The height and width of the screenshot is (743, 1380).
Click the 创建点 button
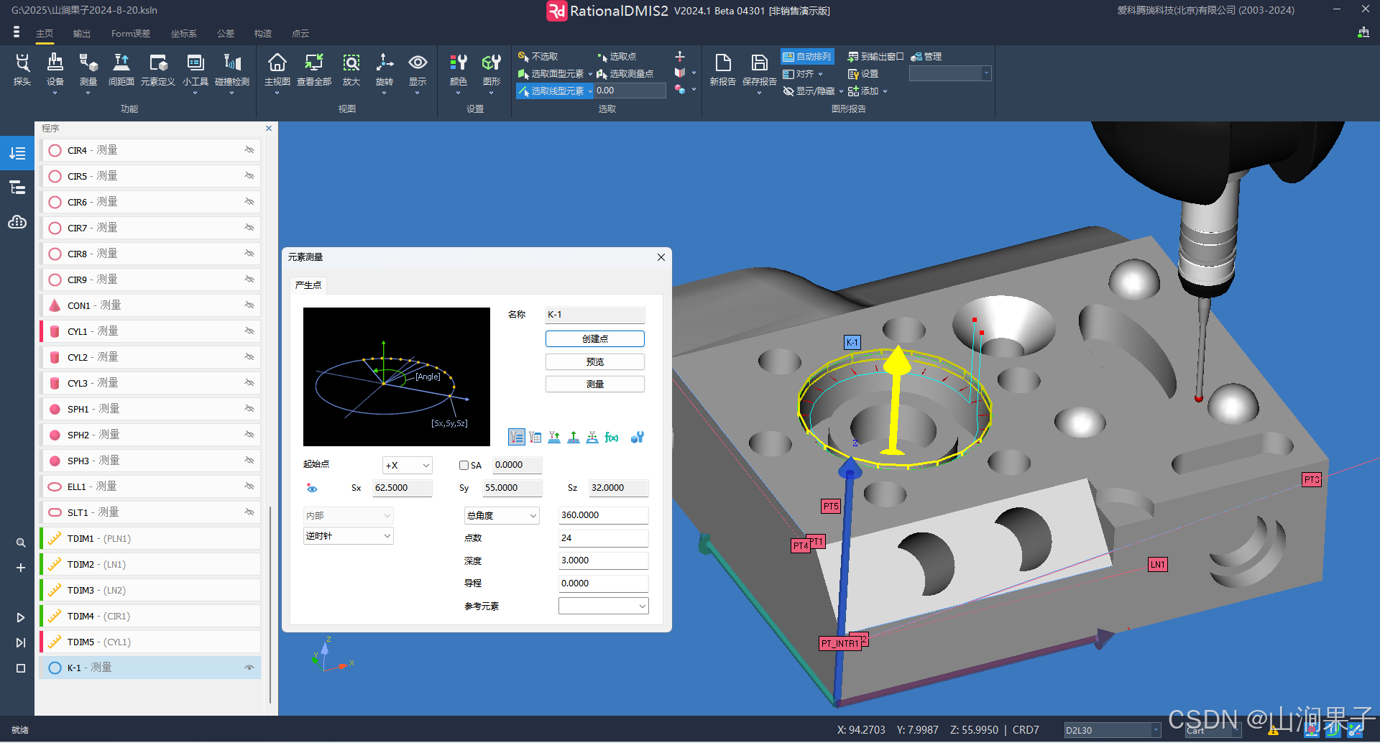(595, 338)
